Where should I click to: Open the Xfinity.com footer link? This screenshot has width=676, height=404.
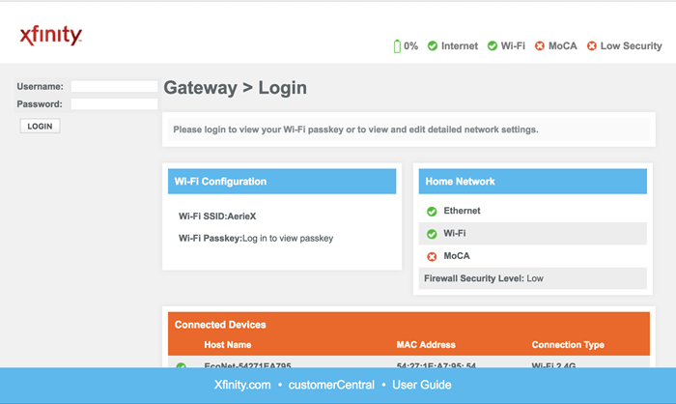pos(242,385)
